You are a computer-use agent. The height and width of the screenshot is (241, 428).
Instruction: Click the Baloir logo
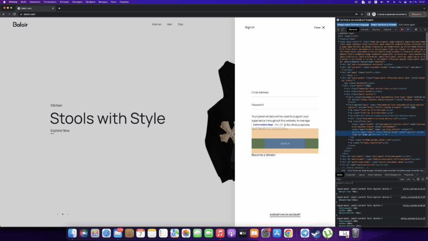point(20,24)
